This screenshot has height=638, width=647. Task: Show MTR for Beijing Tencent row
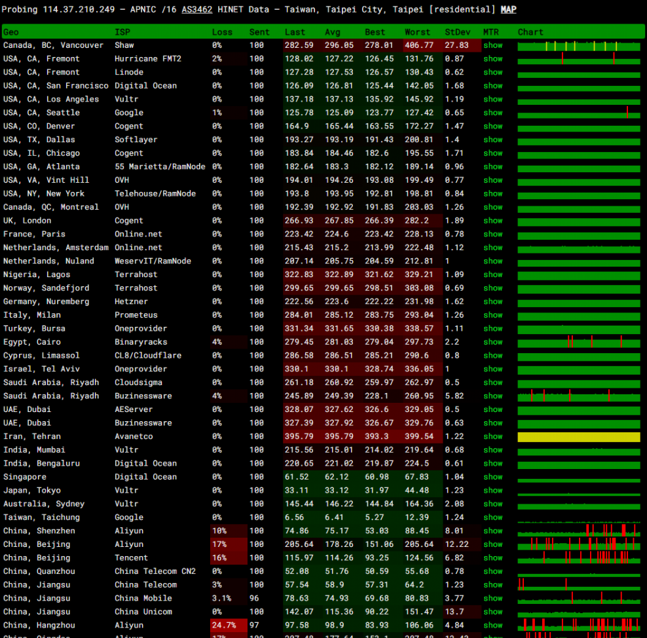[x=492, y=558]
